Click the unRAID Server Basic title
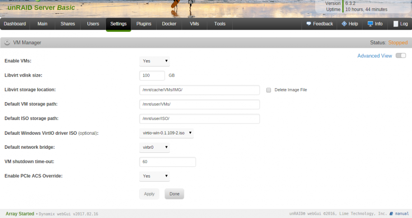Image resolution: width=412 pixels, height=218 pixels. (x=41, y=8)
